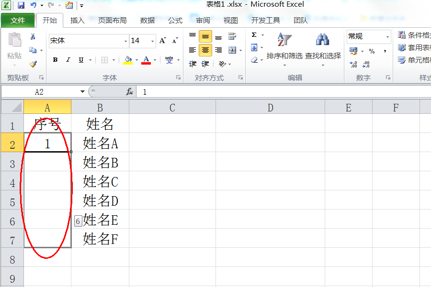The width and height of the screenshot is (431, 287).
Task: Open the 常规 number format dropdown
Action: (x=387, y=36)
